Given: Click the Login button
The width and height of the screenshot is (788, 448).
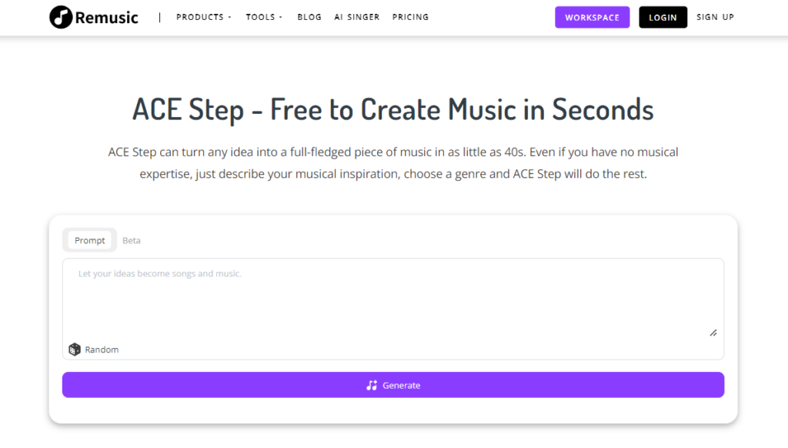Looking at the screenshot, I should click(x=663, y=16).
